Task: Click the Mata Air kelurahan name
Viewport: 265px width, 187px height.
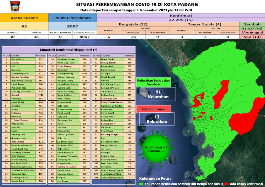Action: tap(15, 127)
